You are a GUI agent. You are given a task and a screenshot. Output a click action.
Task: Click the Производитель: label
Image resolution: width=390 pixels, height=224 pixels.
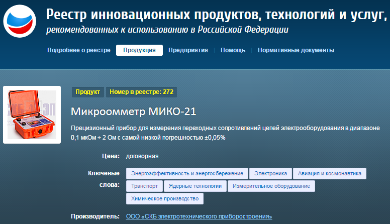click(x=95, y=216)
